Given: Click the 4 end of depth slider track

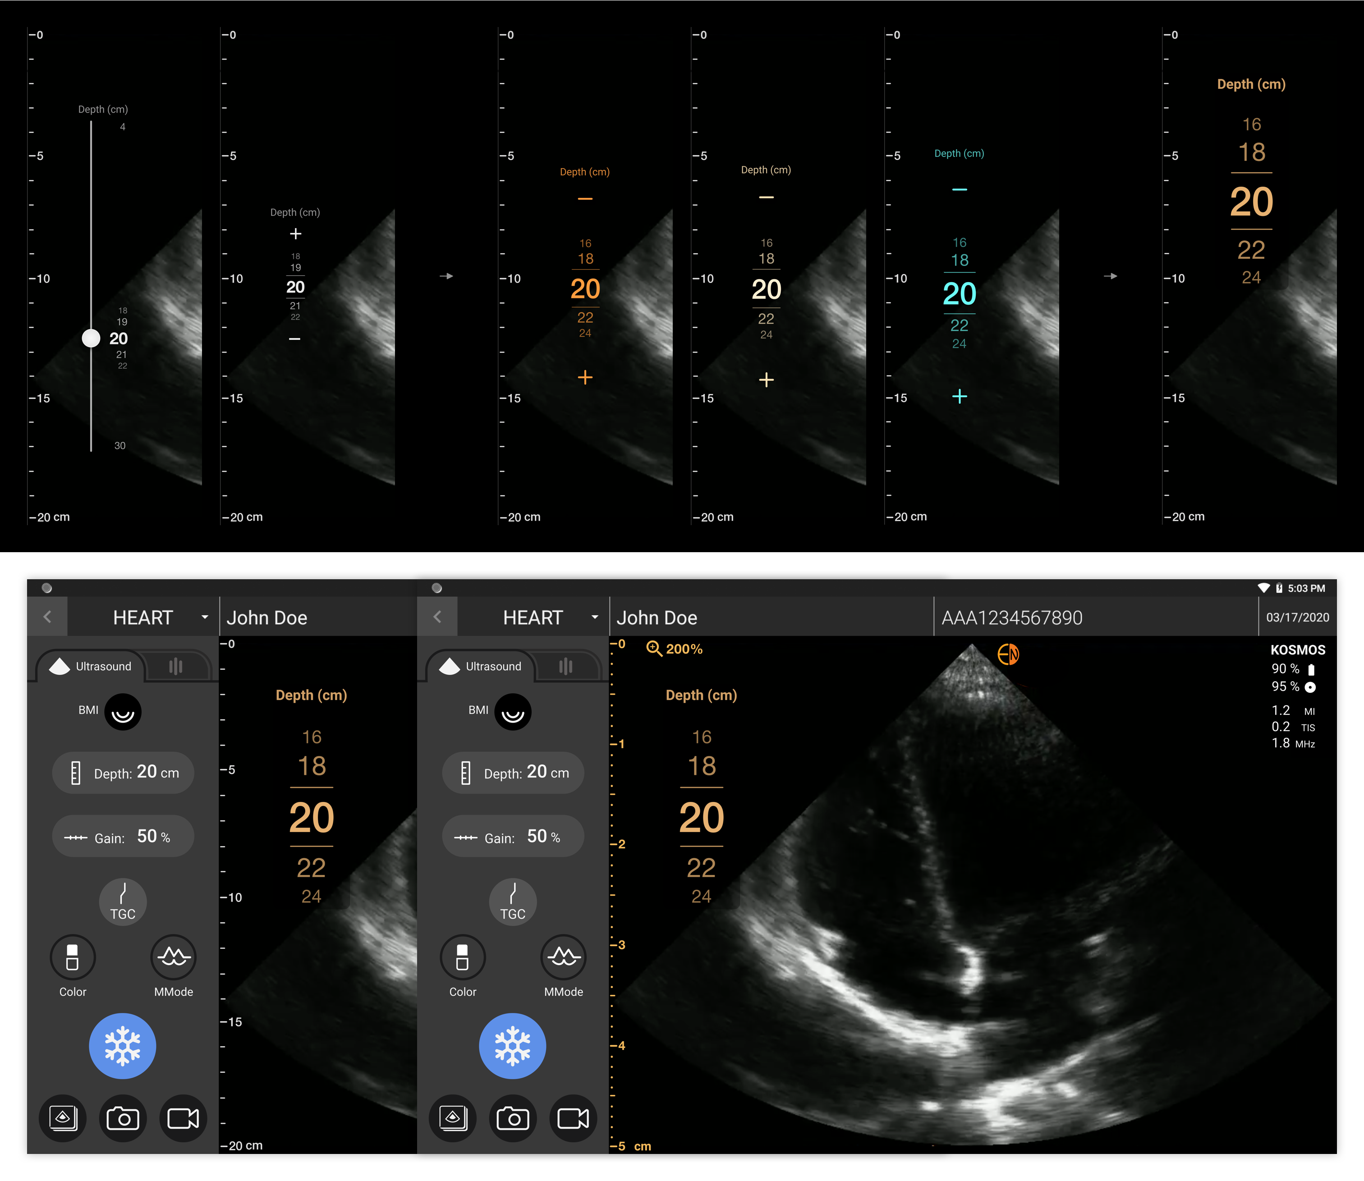Looking at the screenshot, I should pos(123,127).
